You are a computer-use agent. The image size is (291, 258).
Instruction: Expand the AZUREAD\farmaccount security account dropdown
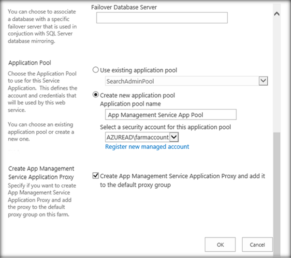coord(174,137)
